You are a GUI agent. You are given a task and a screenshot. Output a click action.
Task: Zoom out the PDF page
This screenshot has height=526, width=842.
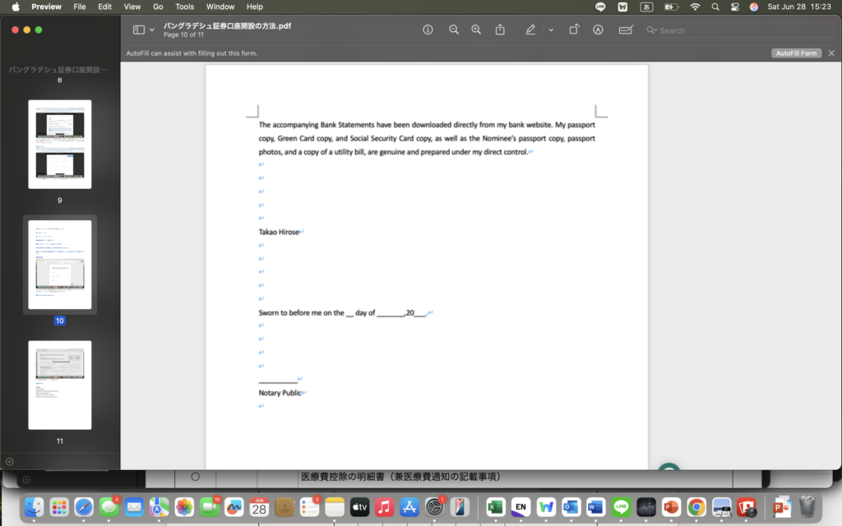[x=454, y=30]
